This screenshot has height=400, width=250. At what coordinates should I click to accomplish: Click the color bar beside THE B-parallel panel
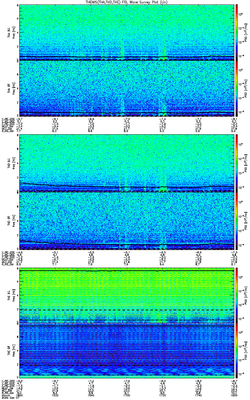[x=237, y=351]
